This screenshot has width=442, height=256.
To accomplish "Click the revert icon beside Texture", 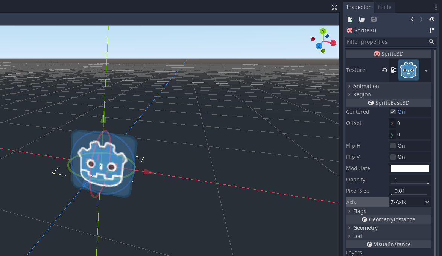I will (384, 70).
